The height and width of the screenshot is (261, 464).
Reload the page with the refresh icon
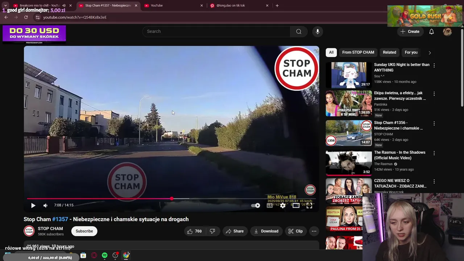pyautogui.click(x=26, y=17)
